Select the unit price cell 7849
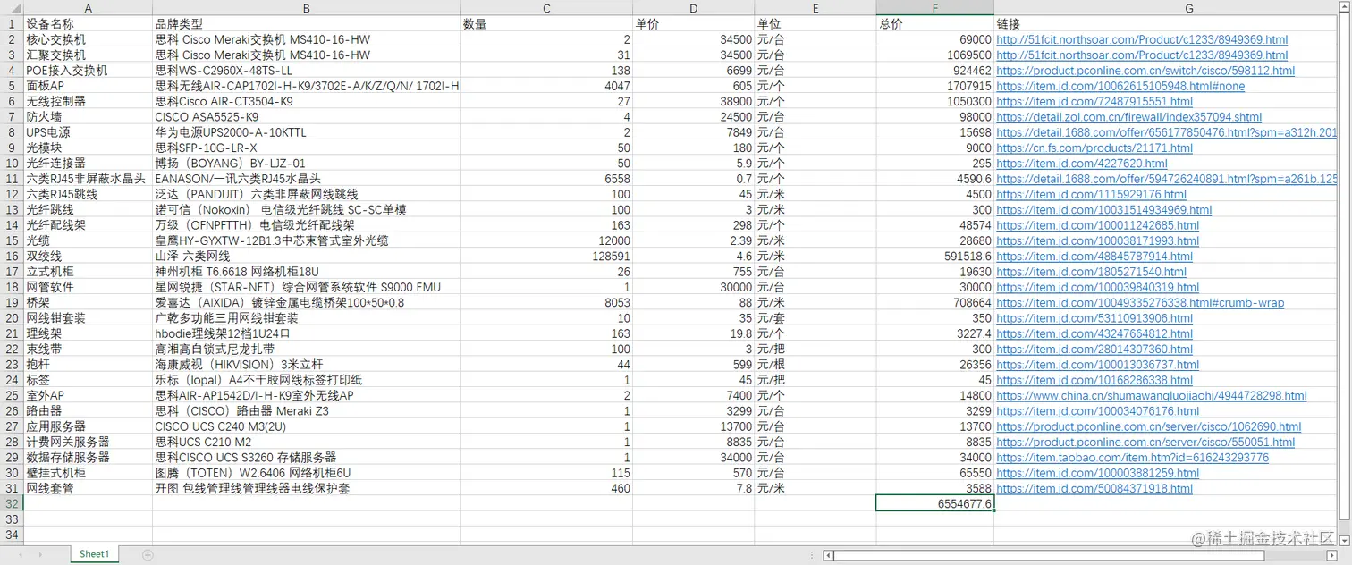1352x565 pixels. point(693,132)
